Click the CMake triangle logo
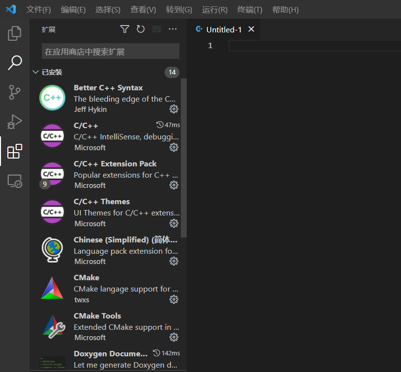 (x=53, y=288)
